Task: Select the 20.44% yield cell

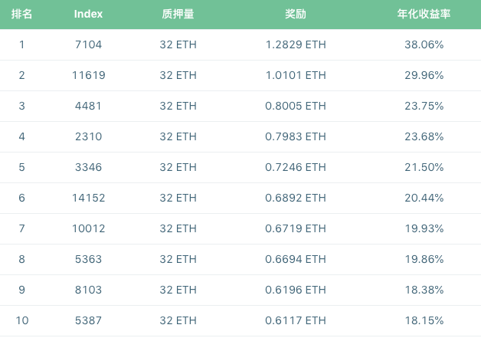Action: [x=424, y=198]
